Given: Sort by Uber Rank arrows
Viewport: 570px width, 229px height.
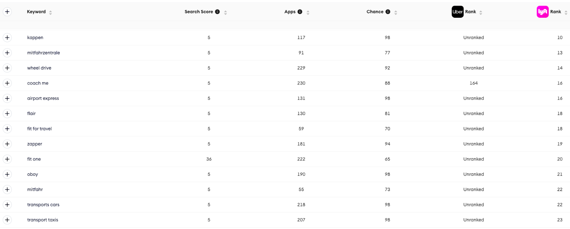Looking at the screenshot, I should [481, 12].
